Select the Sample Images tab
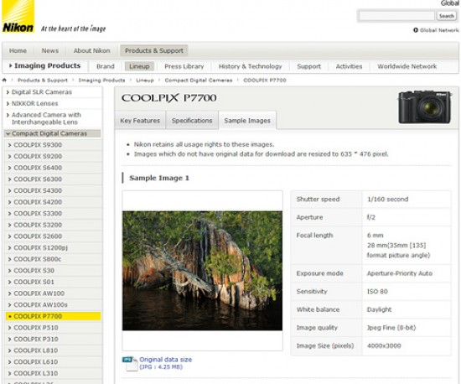The width and height of the screenshot is (461, 384). point(247,121)
